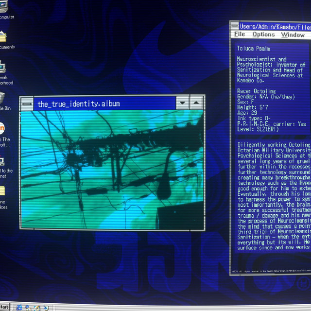Image resolution: width=311 pixels, height=311 pixels.
Task: Click the up-arrow button on the_true_identity.album title bar
Action: click(196, 103)
